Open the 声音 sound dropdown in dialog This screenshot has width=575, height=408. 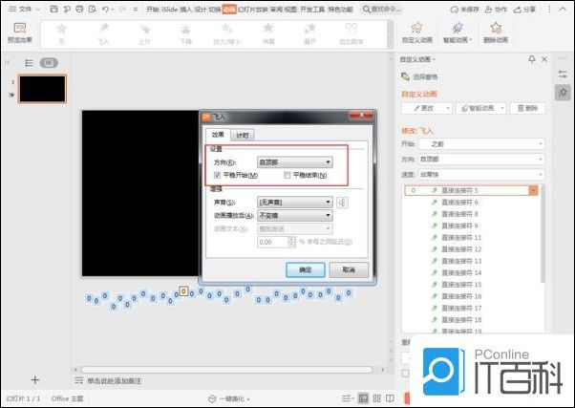[x=295, y=203]
